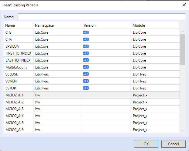Click the v1.0 version badge for C_E
This screenshot has height=151, width=189.
(86, 32)
